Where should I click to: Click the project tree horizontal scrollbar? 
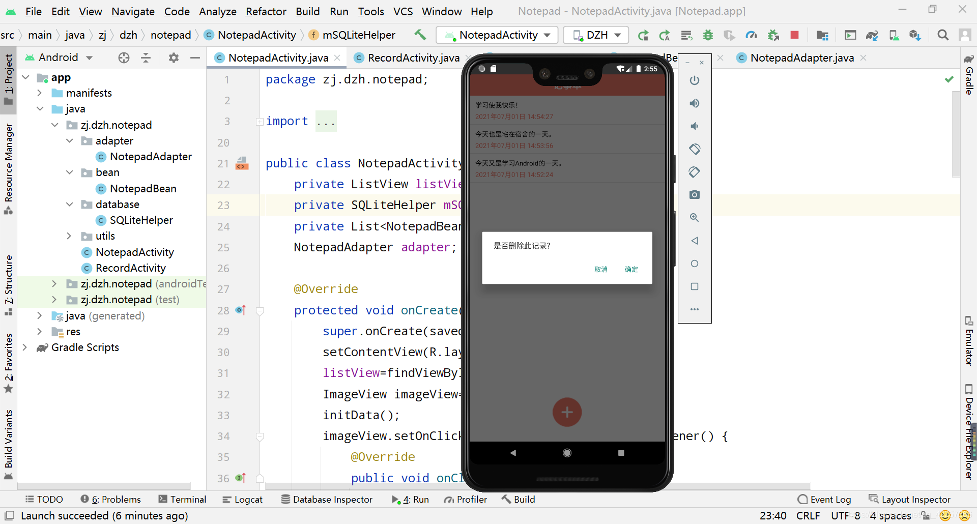[x=104, y=486]
